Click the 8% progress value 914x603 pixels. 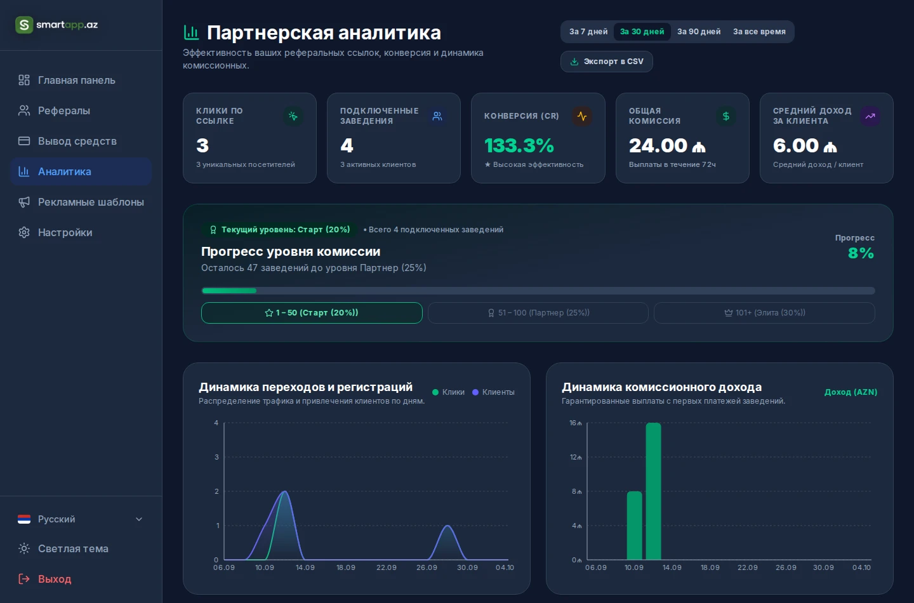pos(861,253)
